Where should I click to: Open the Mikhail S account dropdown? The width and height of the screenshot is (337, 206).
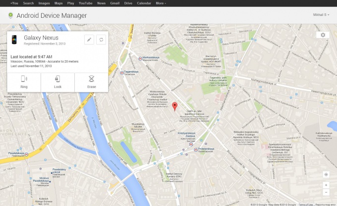(321, 15)
